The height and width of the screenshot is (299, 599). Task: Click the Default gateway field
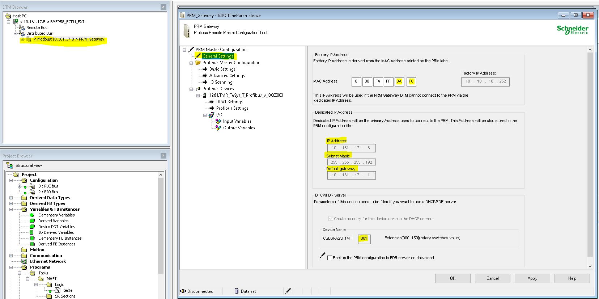click(x=351, y=175)
